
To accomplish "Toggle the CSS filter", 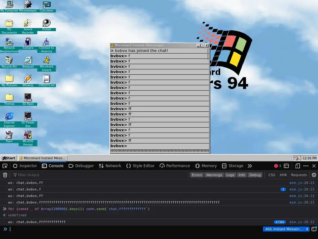I will coord(272,175).
